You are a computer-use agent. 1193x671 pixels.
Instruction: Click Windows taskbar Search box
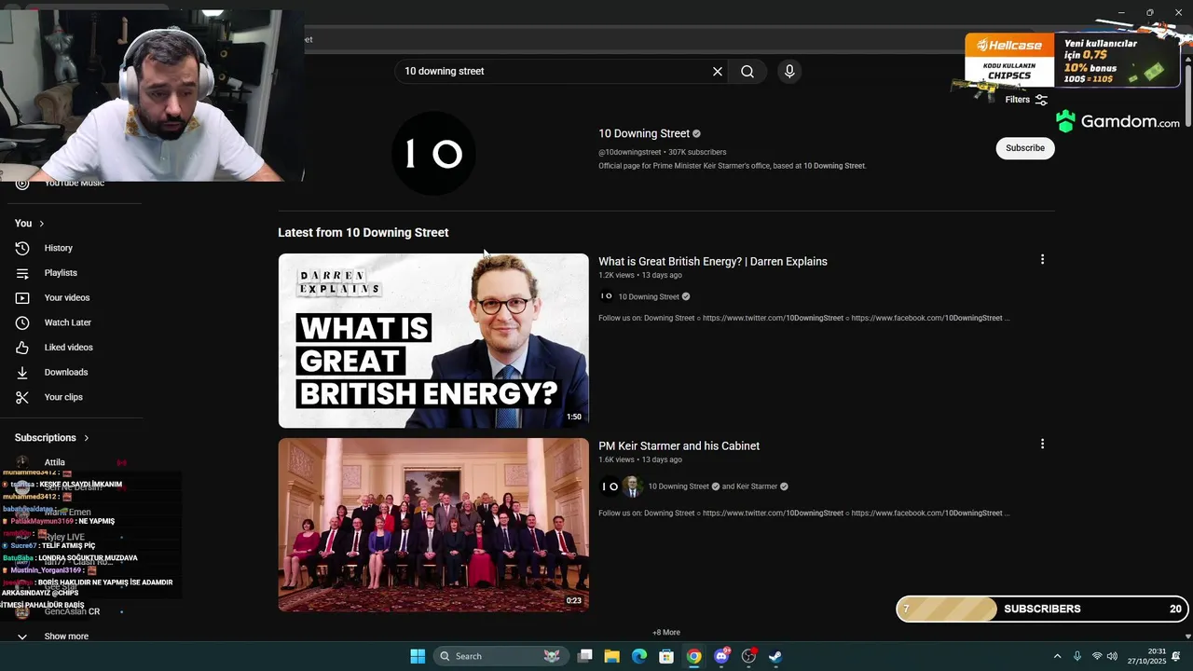(x=501, y=656)
